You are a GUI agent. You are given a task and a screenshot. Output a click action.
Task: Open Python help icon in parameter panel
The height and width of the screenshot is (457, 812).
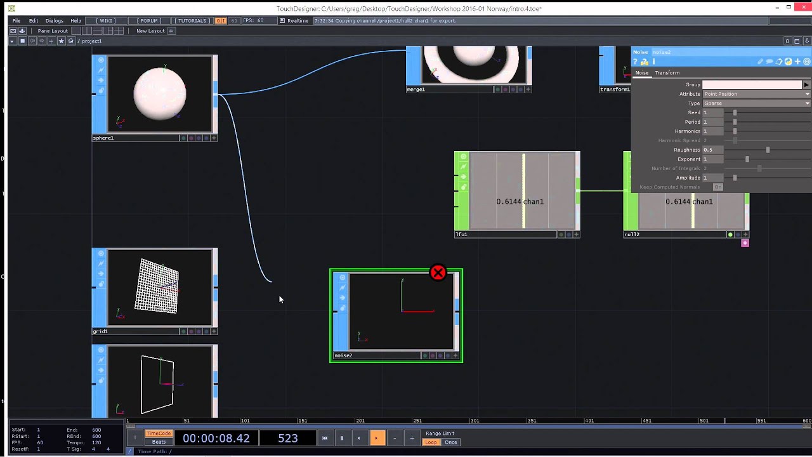pos(645,62)
